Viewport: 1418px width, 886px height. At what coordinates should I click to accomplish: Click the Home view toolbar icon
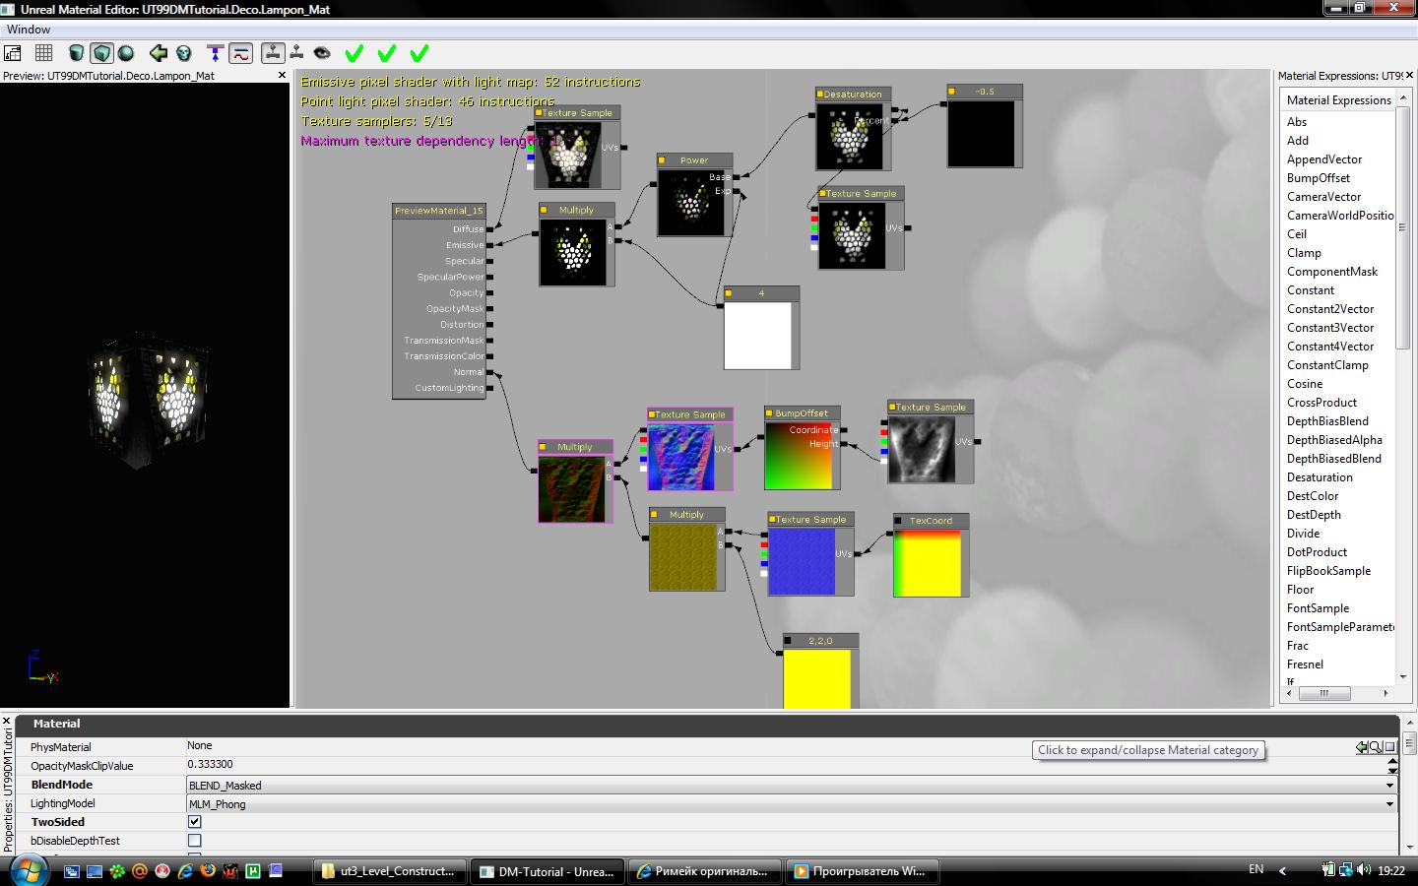[13, 53]
